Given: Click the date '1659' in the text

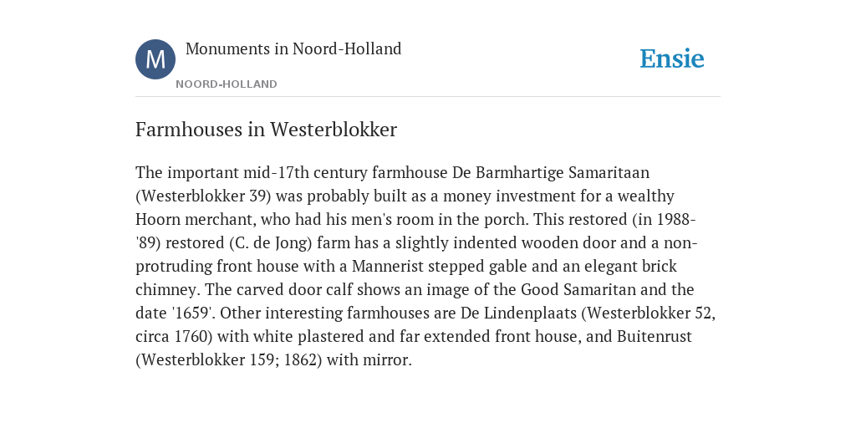Looking at the screenshot, I should 192,313.
